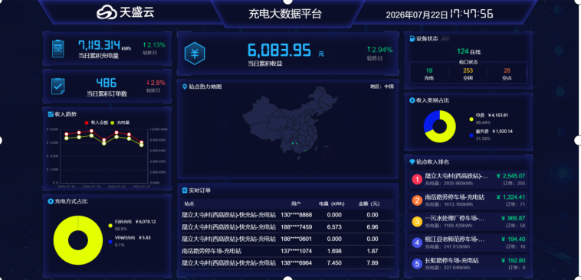Viewport: 581px width, 280px height.
Task: Click the 天盛云 cloud logo icon
Action: click(107, 12)
